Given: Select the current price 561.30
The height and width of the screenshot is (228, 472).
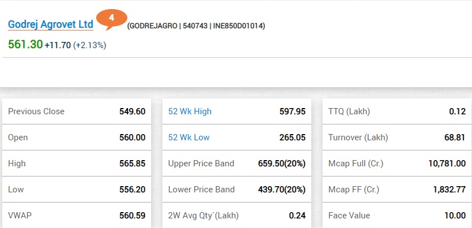Looking at the screenshot, I should 25,45.
